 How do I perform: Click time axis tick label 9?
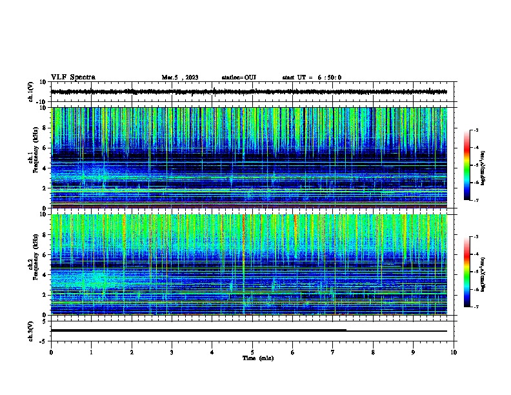tap(413, 352)
